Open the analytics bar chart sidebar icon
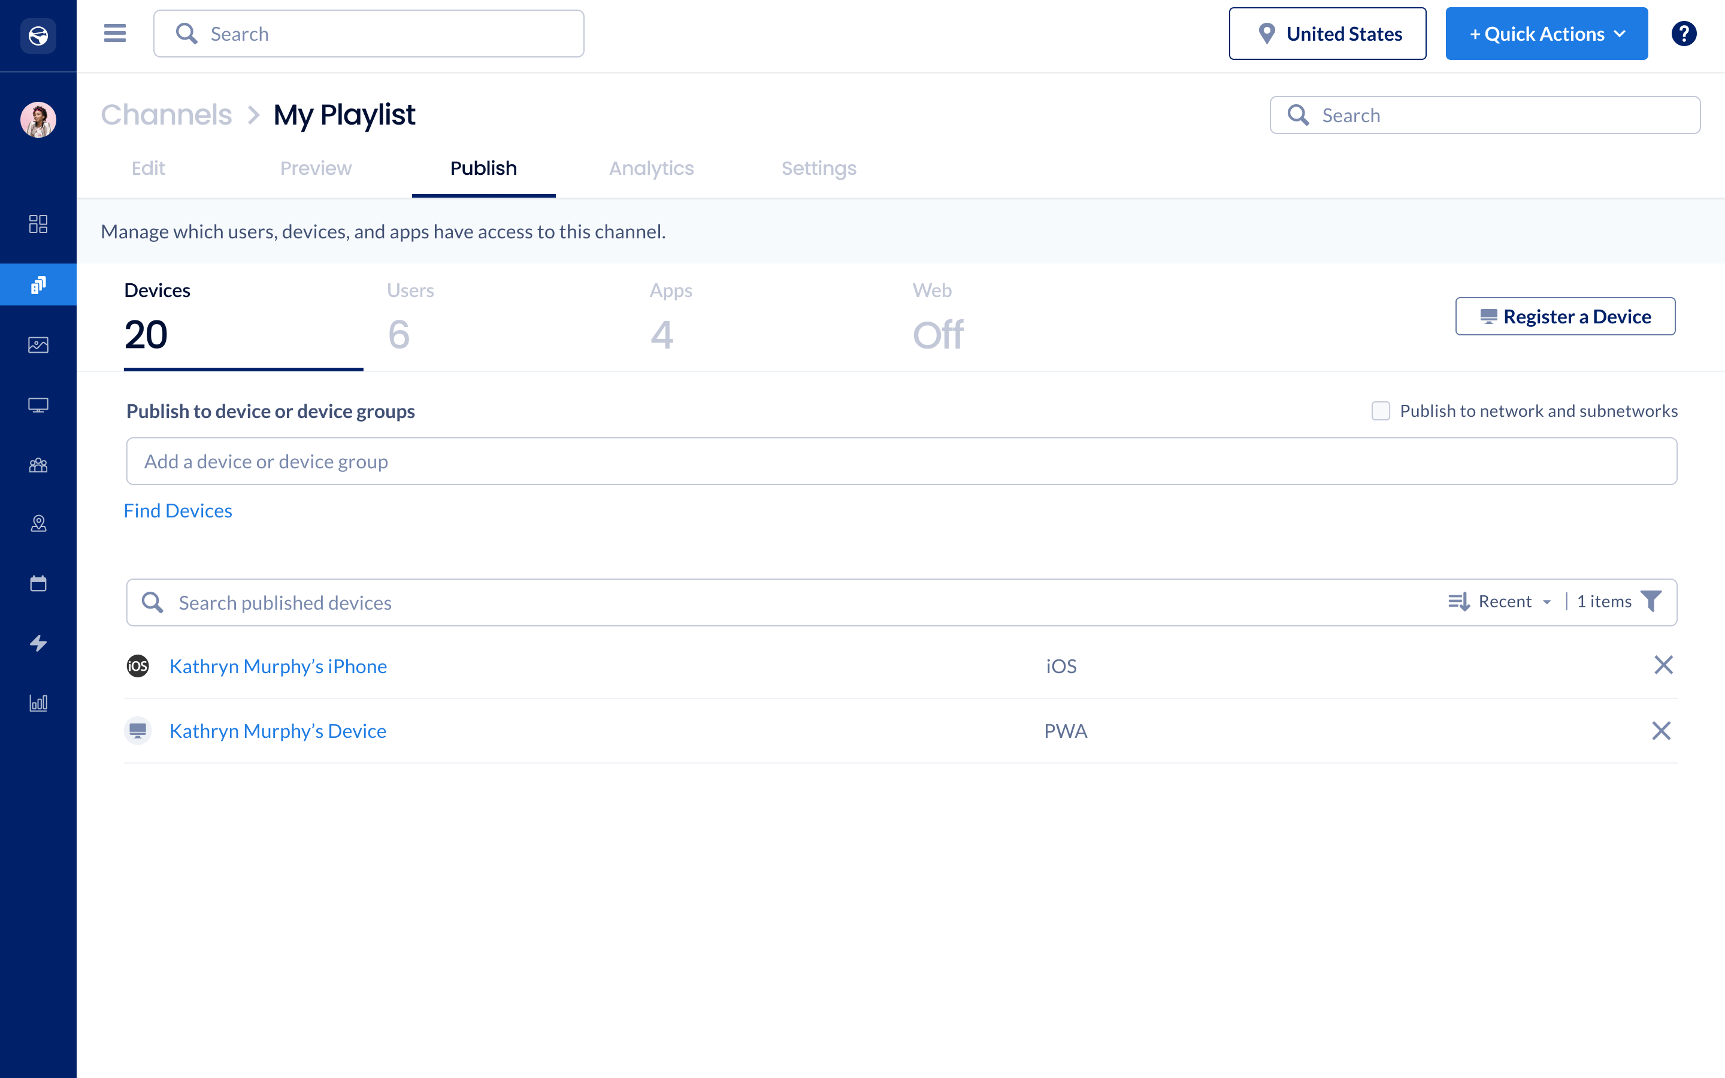The image size is (1725, 1078). [x=38, y=703]
